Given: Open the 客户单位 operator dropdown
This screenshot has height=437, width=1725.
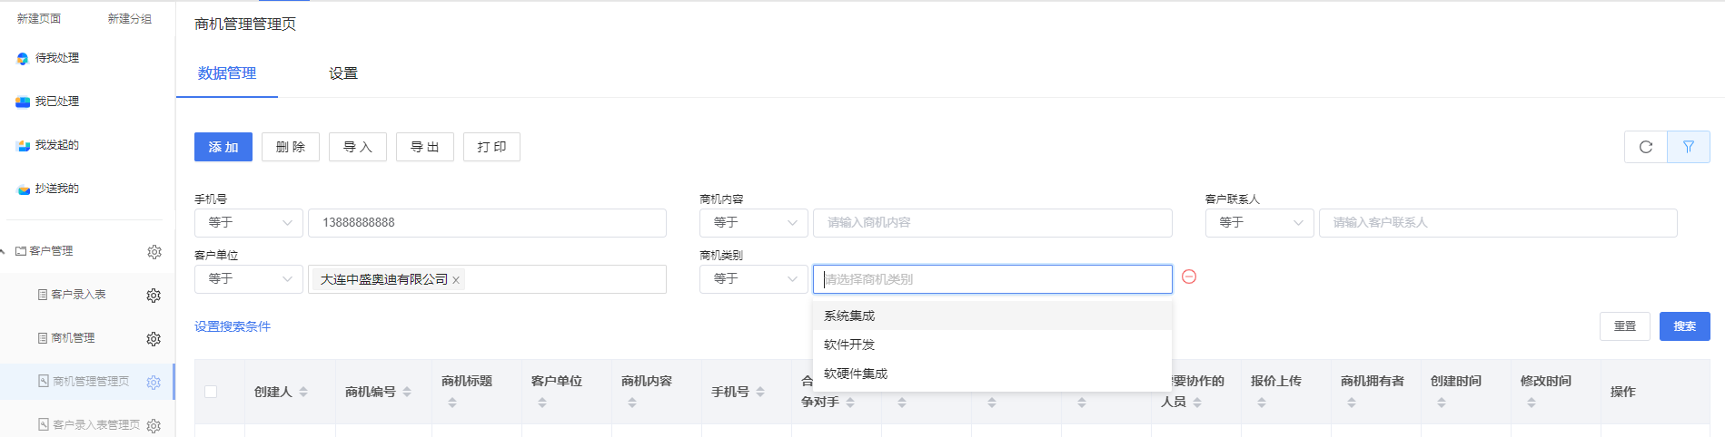Looking at the screenshot, I should pyautogui.click(x=249, y=279).
